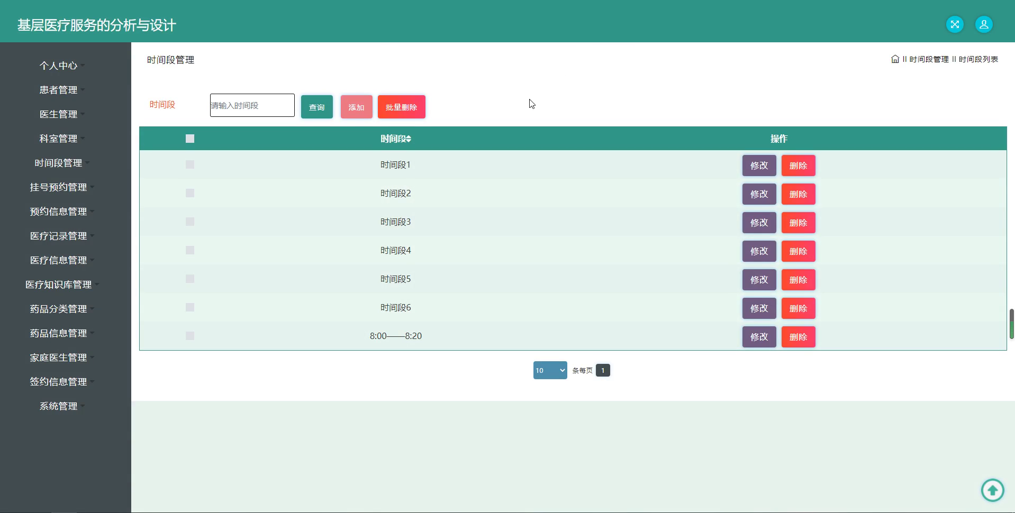Open 药品分类管理 in sidebar

tap(62, 309)
